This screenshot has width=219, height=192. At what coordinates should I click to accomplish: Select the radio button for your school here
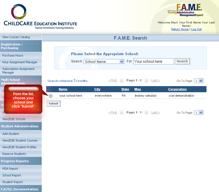pyautogui.click(x=51, y=96)
